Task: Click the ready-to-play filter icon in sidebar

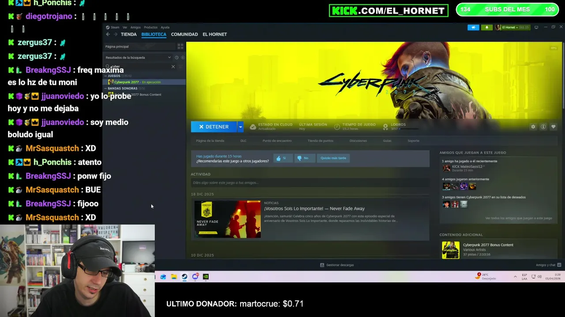Action: coord(183,58)
